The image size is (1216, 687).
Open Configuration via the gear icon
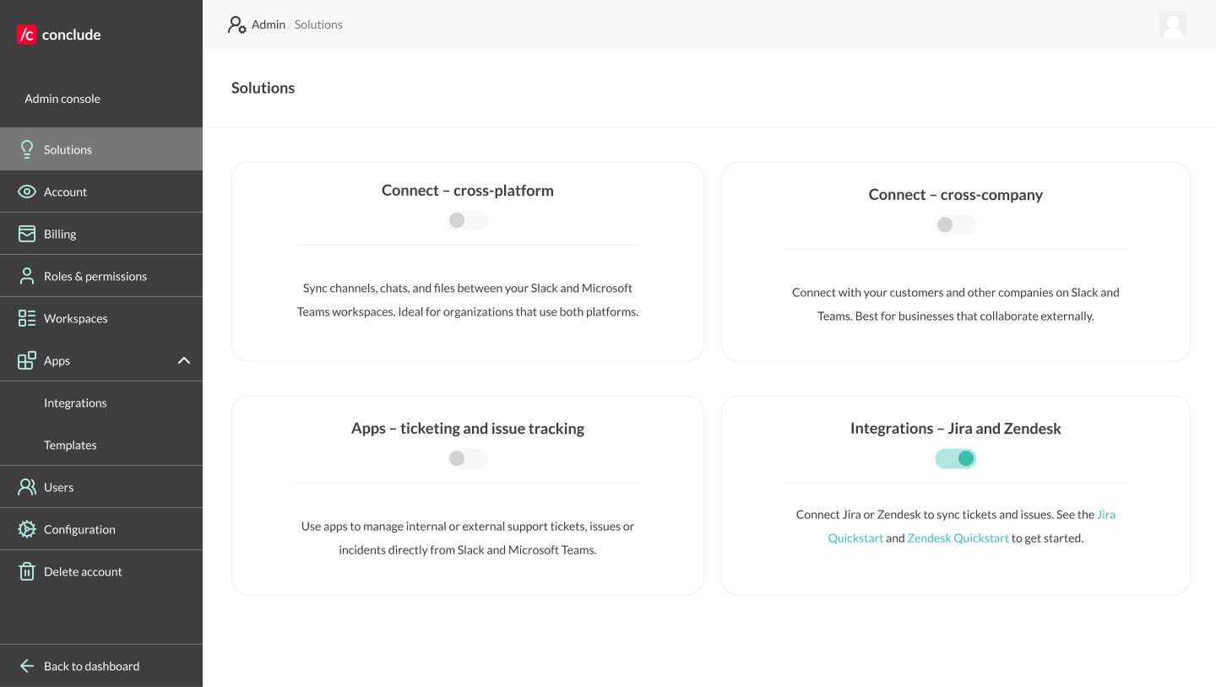[x=27, y=528]
